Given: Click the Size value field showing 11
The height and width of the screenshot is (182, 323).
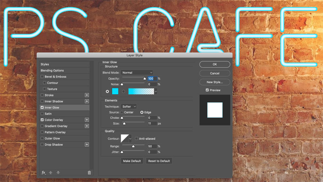Looking at the screenshot, I should [152, 124].
